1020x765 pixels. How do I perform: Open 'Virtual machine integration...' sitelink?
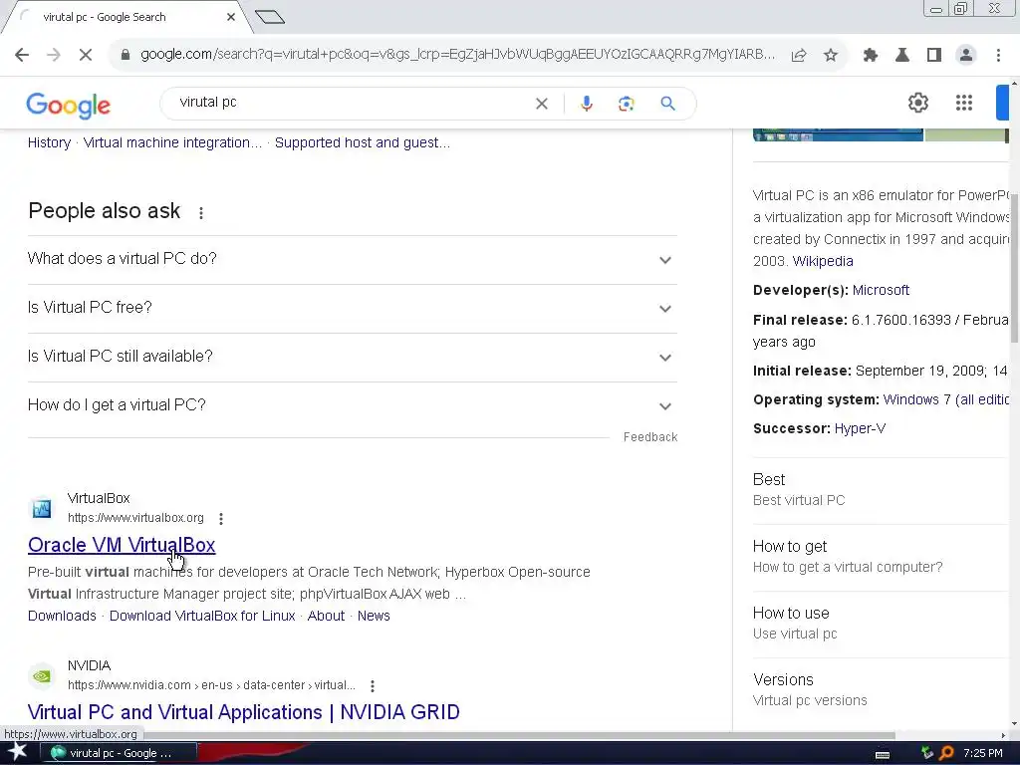point(172,143)
